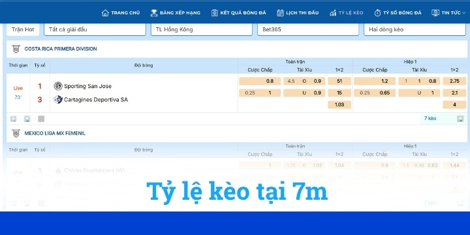Click the Sporting San Jose team crest
The image size is (470, 235).
click(58, 86)
